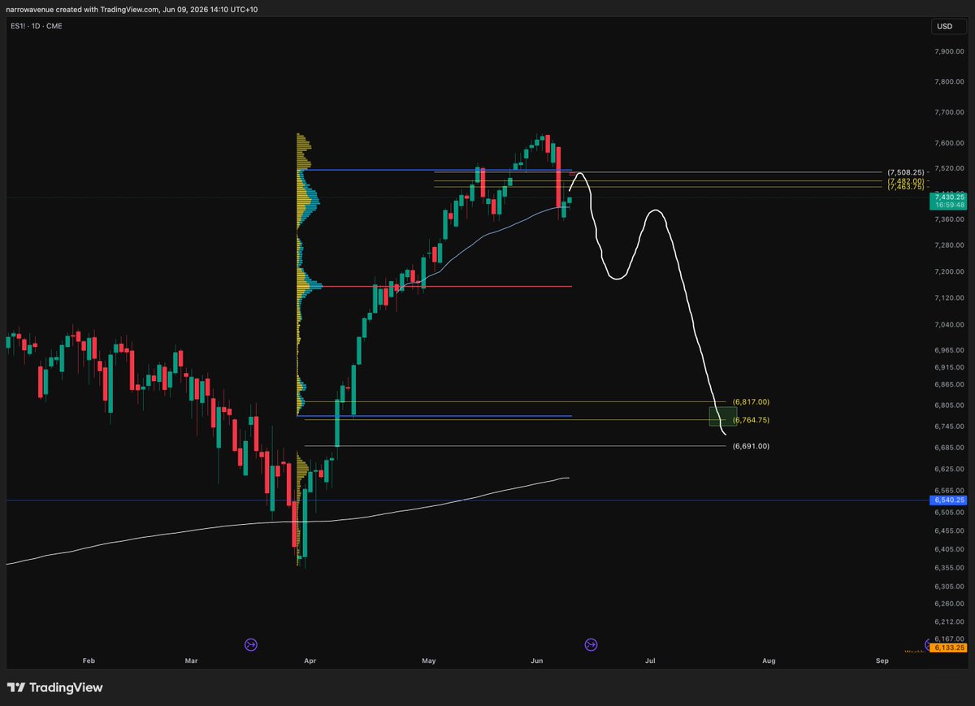Click the Apr label on time axis
The height and width of the screenshot is (706, 975).
point(310,661)
